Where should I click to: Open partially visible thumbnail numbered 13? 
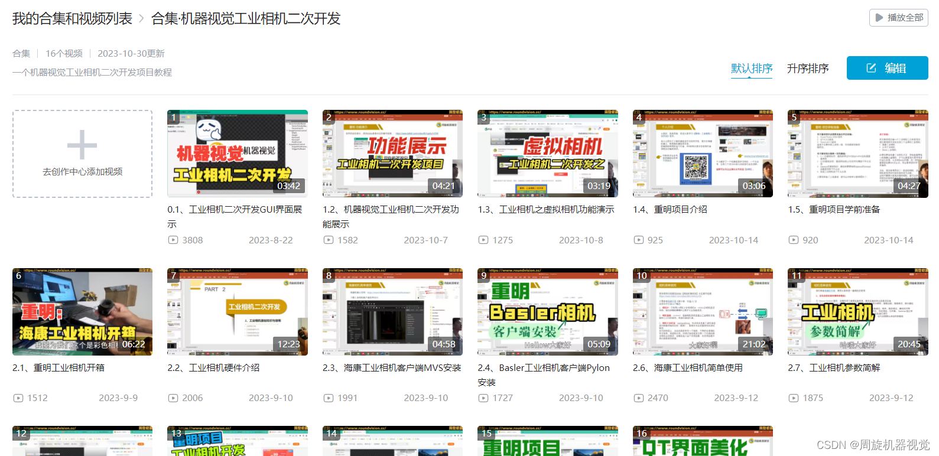point(238,441)
